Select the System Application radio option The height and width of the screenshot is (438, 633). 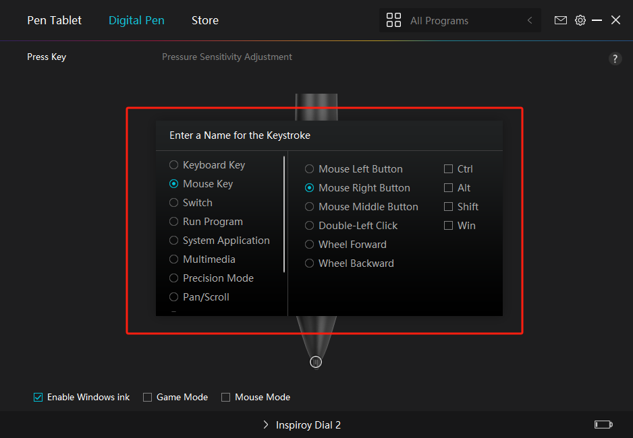(173, 241)
